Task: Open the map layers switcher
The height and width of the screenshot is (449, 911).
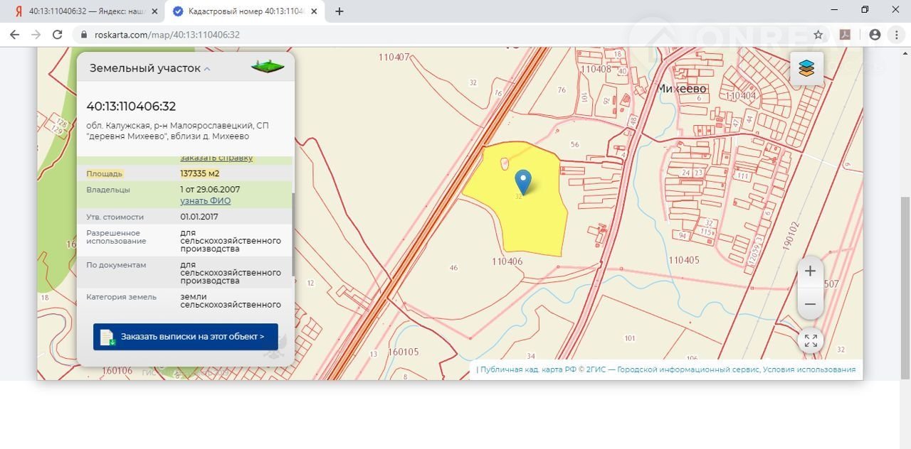Action: click(x=806, y=68)
